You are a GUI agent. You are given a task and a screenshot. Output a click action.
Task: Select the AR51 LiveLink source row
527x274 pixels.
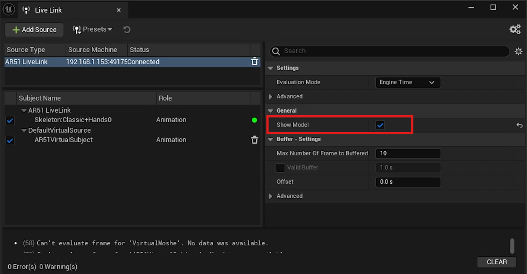point(132,62)
